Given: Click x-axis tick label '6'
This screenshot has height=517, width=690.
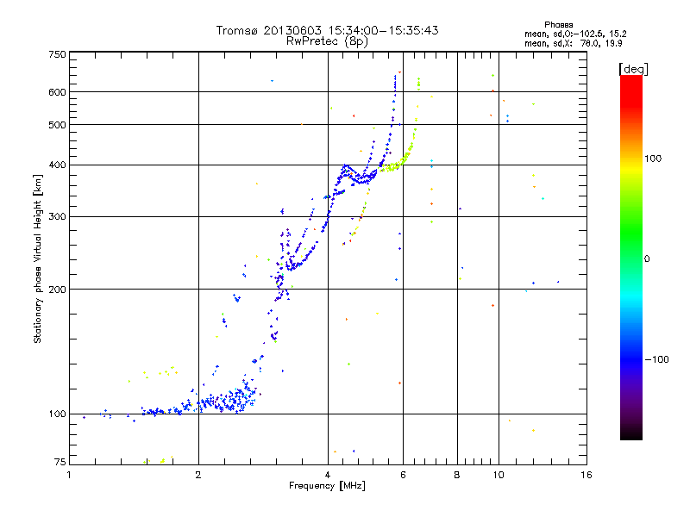Looking at the screenshot, I should point(403,475).
